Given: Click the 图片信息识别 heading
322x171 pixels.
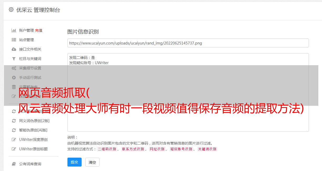Looking at the screenshot, I should 83,32.
